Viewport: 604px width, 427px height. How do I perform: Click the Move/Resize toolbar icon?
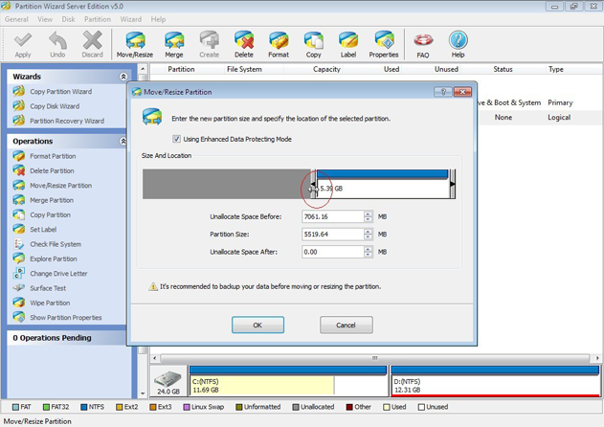coord(137,44)
